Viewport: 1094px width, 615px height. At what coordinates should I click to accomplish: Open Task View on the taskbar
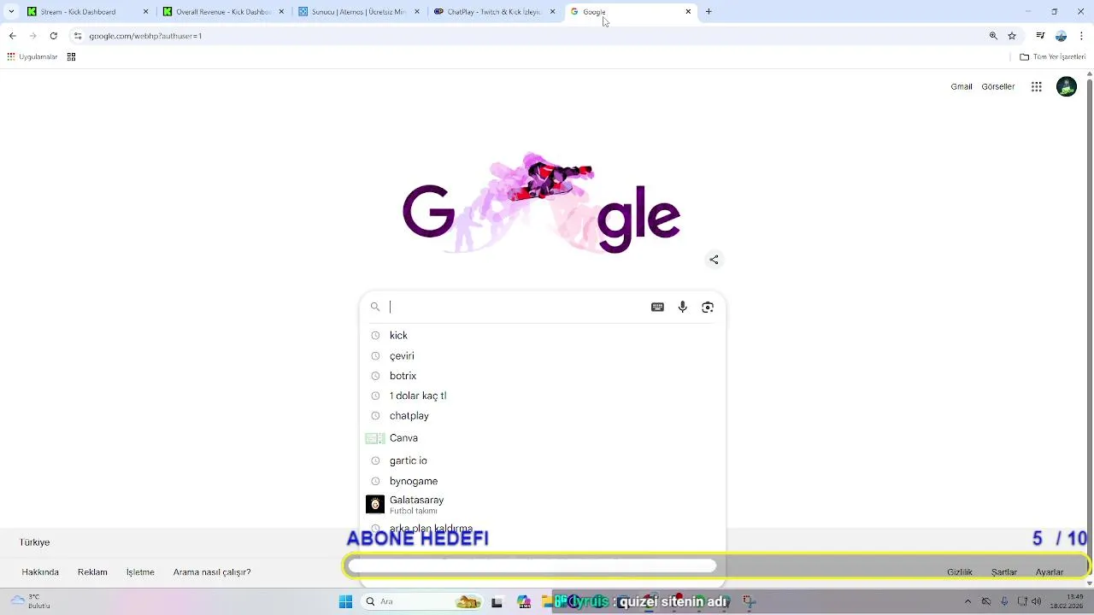pyautogui.click(x=497, y=602)
